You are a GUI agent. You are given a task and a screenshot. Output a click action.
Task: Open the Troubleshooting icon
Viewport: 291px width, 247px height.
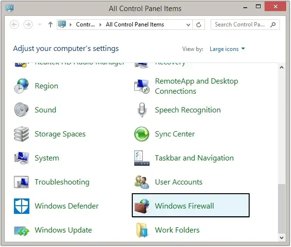tap(21, 182)
